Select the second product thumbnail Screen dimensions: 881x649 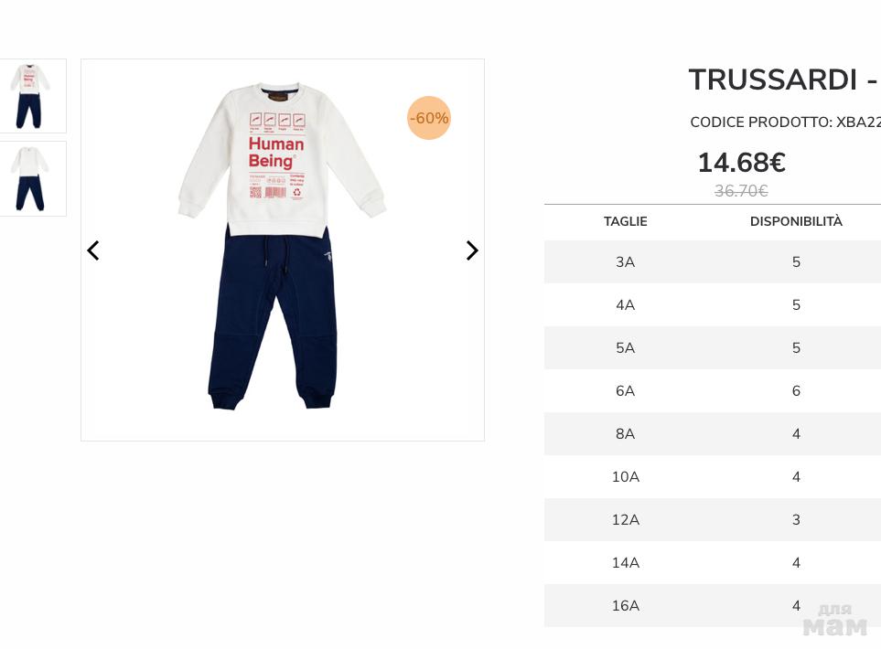31,178
